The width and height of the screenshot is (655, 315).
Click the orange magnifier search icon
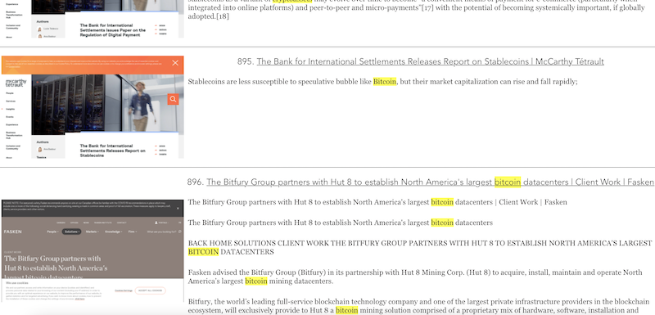point(173,99)
